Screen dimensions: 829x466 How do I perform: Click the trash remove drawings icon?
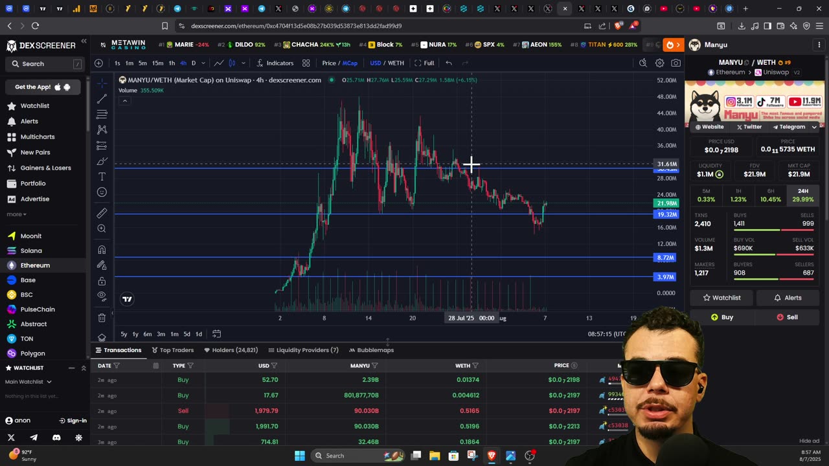click(x=102, y=318)
